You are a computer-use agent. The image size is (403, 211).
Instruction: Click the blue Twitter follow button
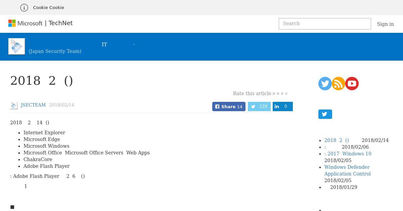(325, 114)
